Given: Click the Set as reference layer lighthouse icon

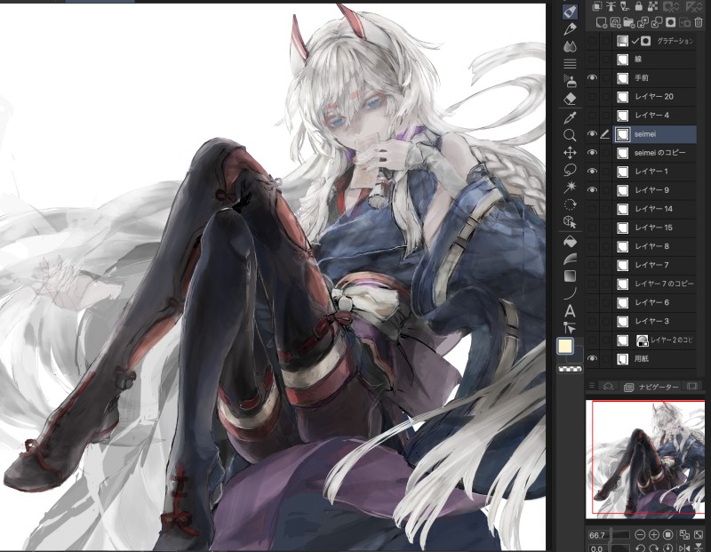Looking at the screenshot, I should [x=611, y=6].
